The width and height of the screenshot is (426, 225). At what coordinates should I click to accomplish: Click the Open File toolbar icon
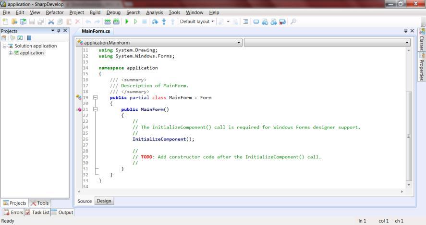coord(14,22)
